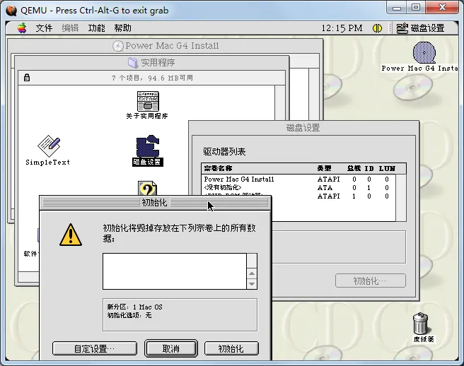Click the dimmed 初始化… button in 磁盘设置 window

click(x=370, y=281)
